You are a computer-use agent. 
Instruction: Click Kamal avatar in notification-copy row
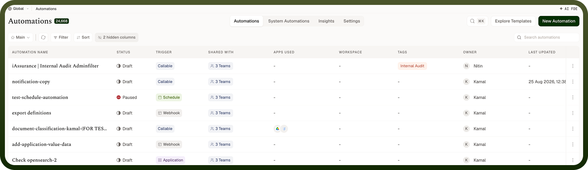466,82
